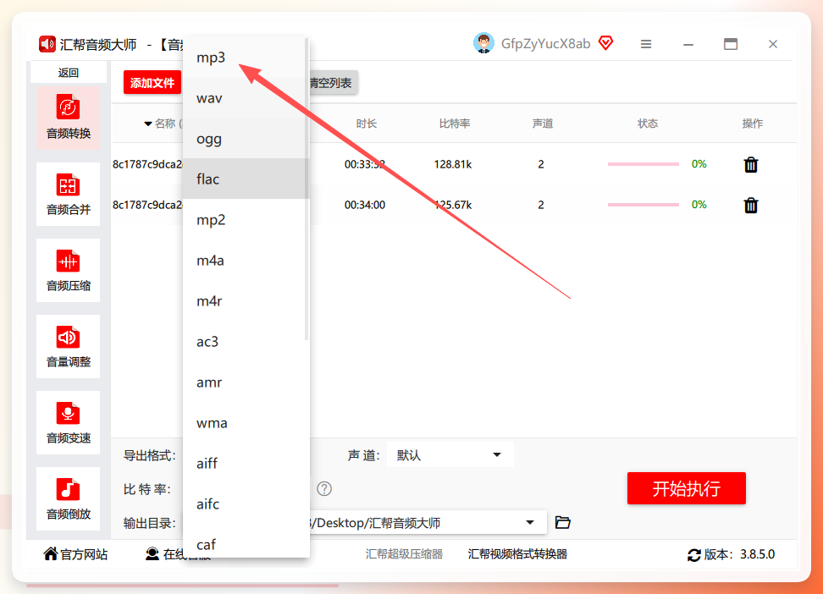Image resolution: width=823 pixels, height=594 pixels.
Task: Open the 音频倒放 audio reverse tool
Action: click(x=69, y=498)
